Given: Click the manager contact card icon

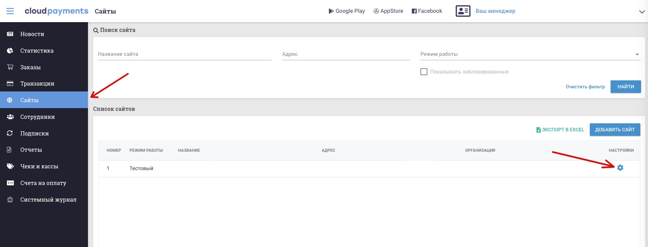Looking at the screenshot, I should 463,11.
